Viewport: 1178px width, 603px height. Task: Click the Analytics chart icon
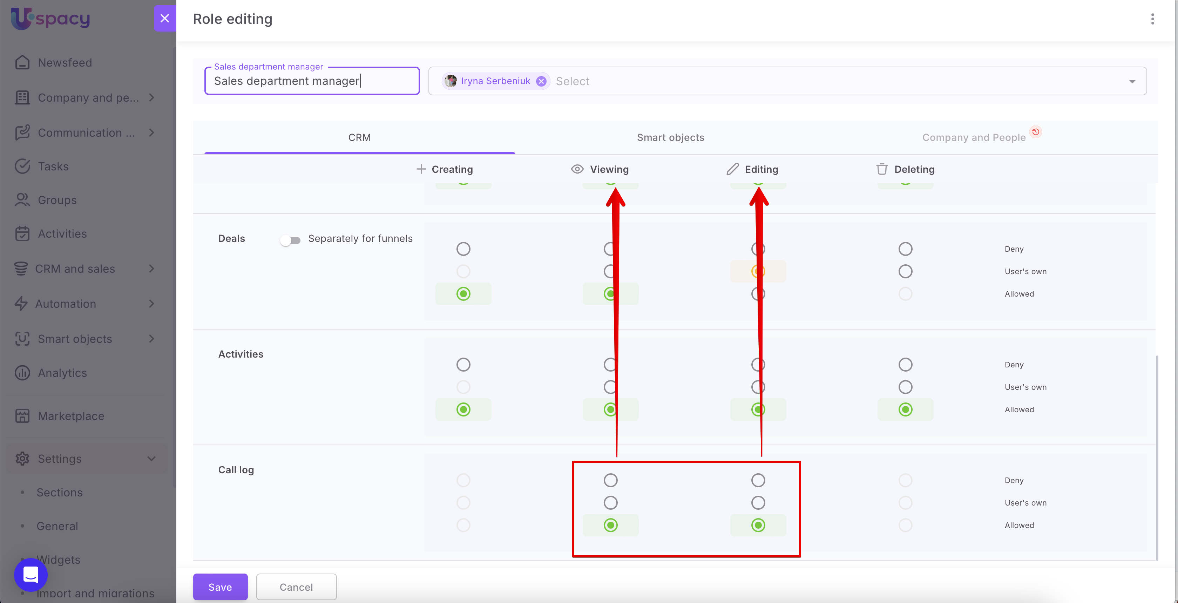[x=22, y=373]
